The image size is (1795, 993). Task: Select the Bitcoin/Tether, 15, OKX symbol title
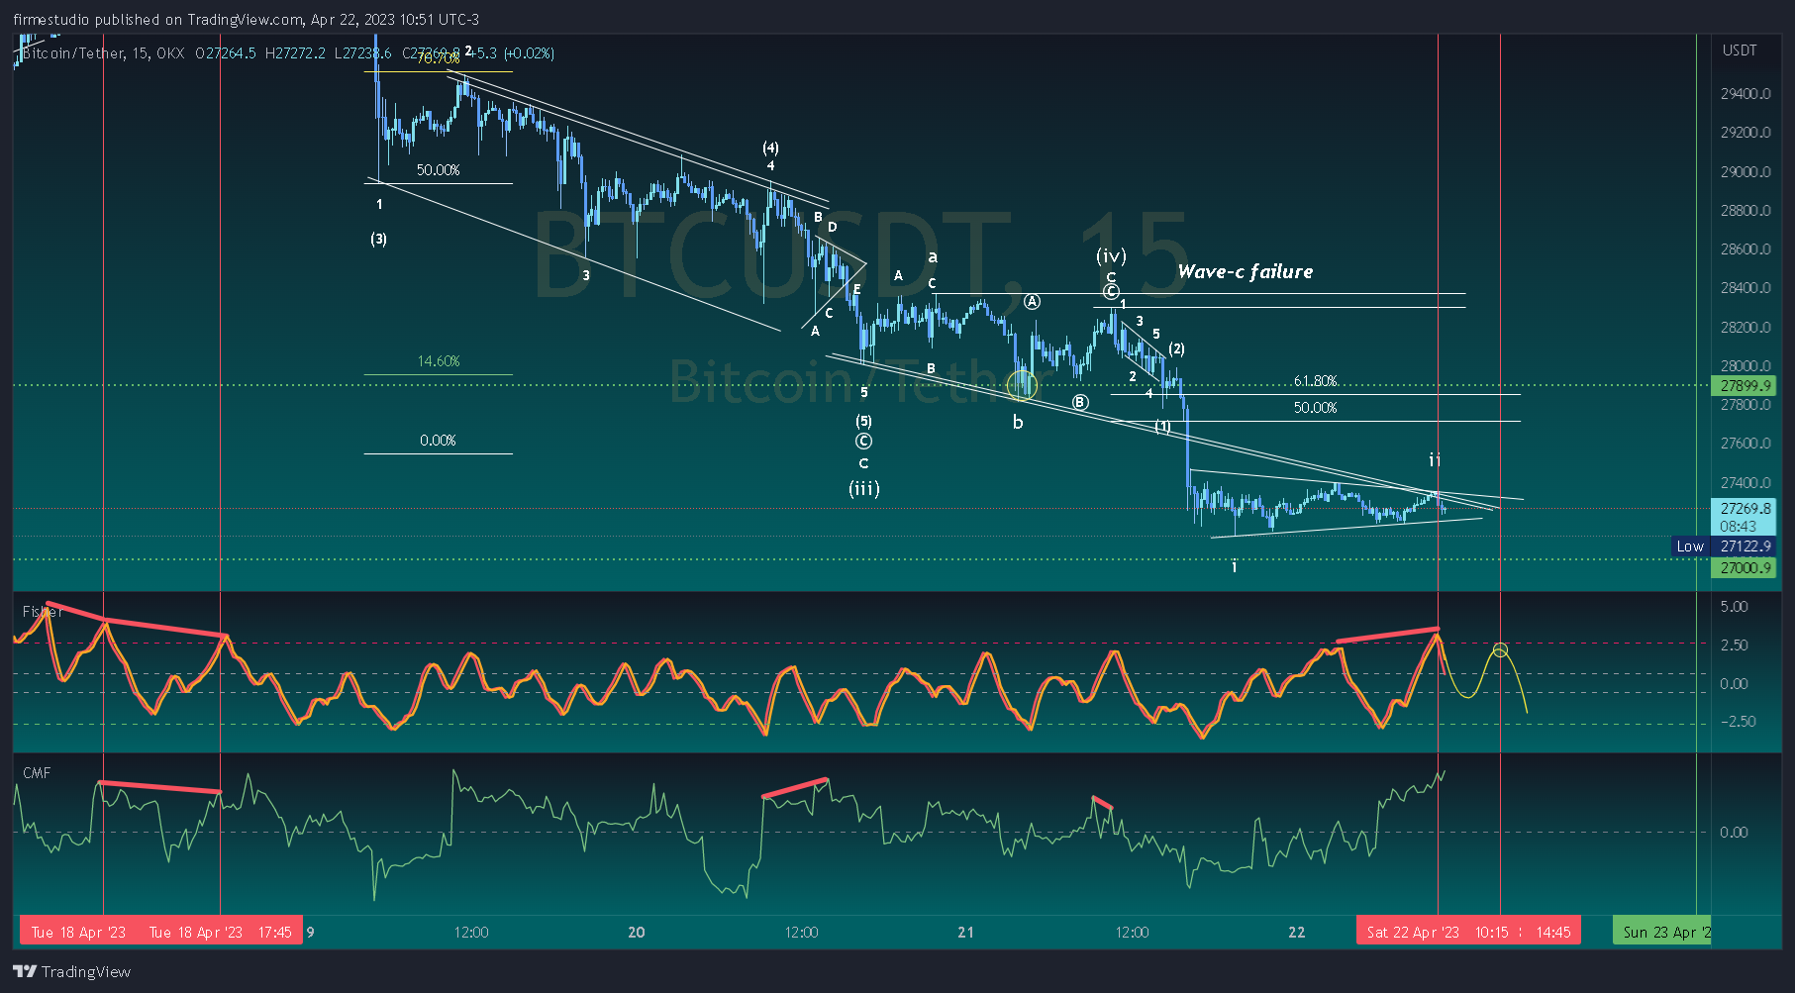103,53
